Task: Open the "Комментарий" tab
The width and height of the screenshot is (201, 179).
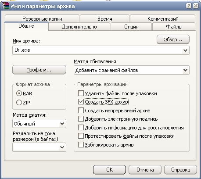Action: (163, 19)
